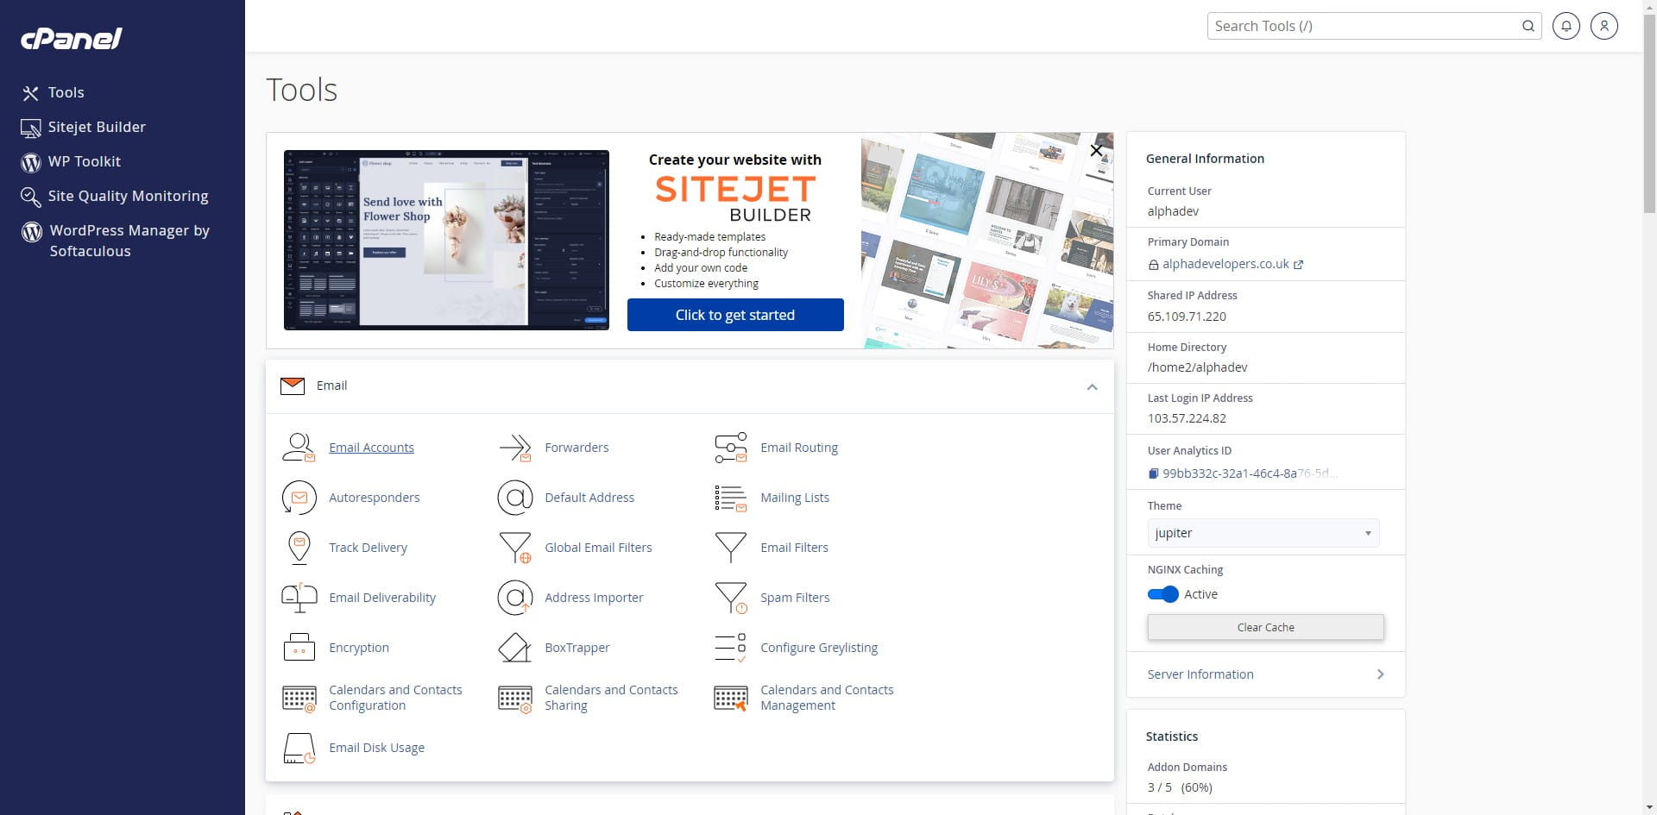
Task: Open the Theme jupiter dropdown
Action: point(1263,533)
